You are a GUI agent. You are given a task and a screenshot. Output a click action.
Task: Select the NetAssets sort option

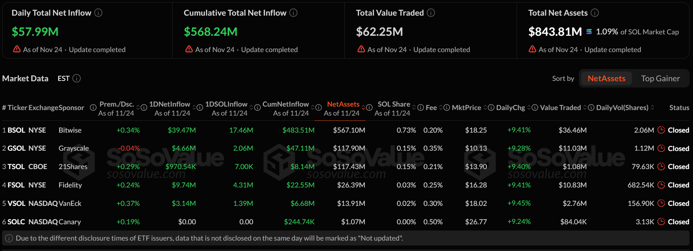click(606, 78)
